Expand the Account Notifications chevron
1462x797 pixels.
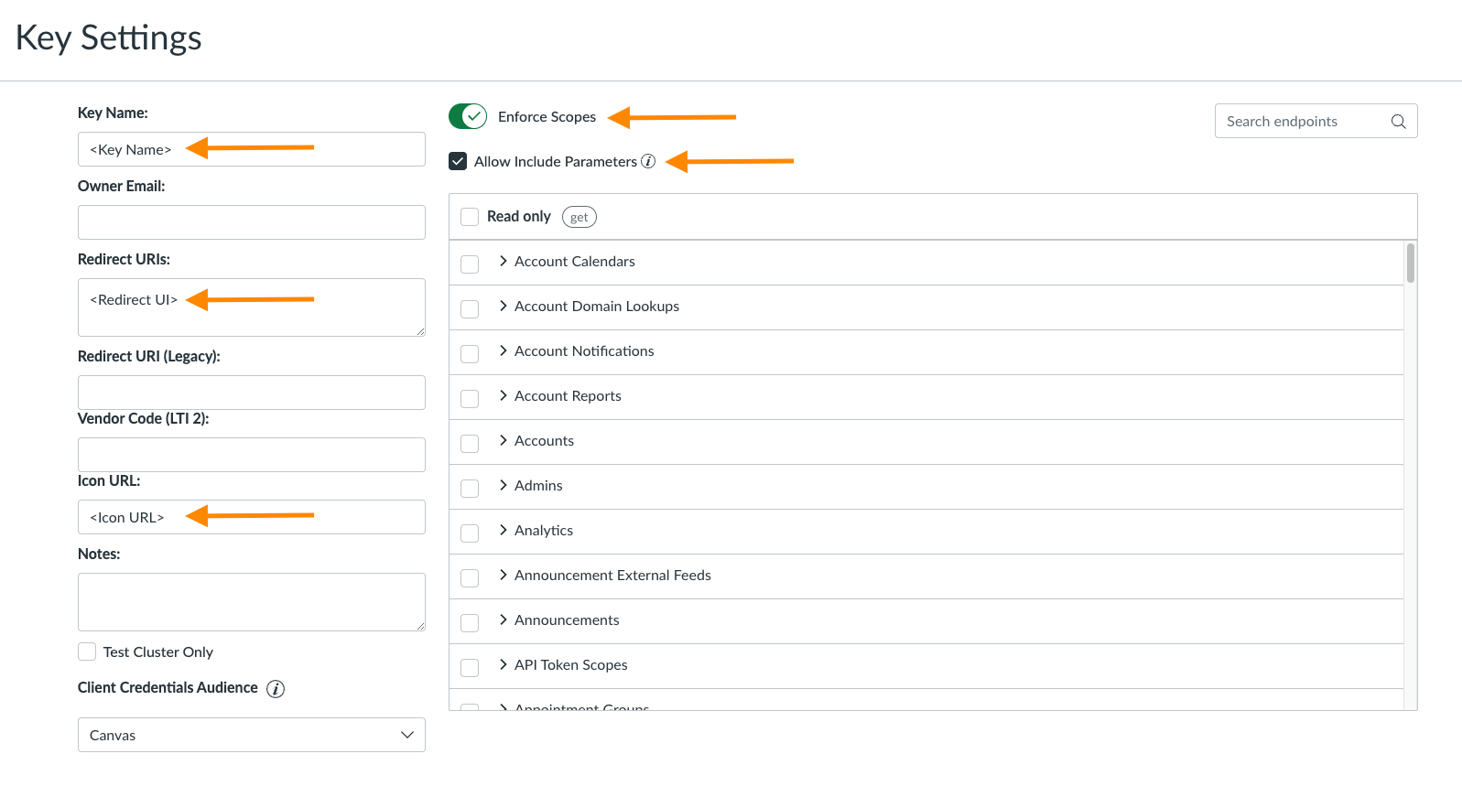pos(504,350)
